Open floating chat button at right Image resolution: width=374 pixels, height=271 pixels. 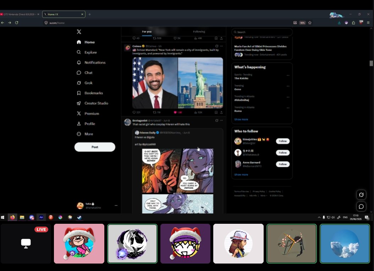tap(361, 206)
